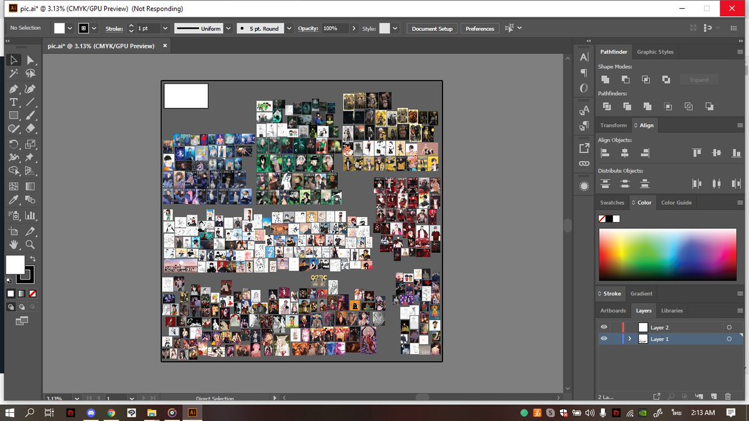Open Discord from the taskbar

[91, 412]
